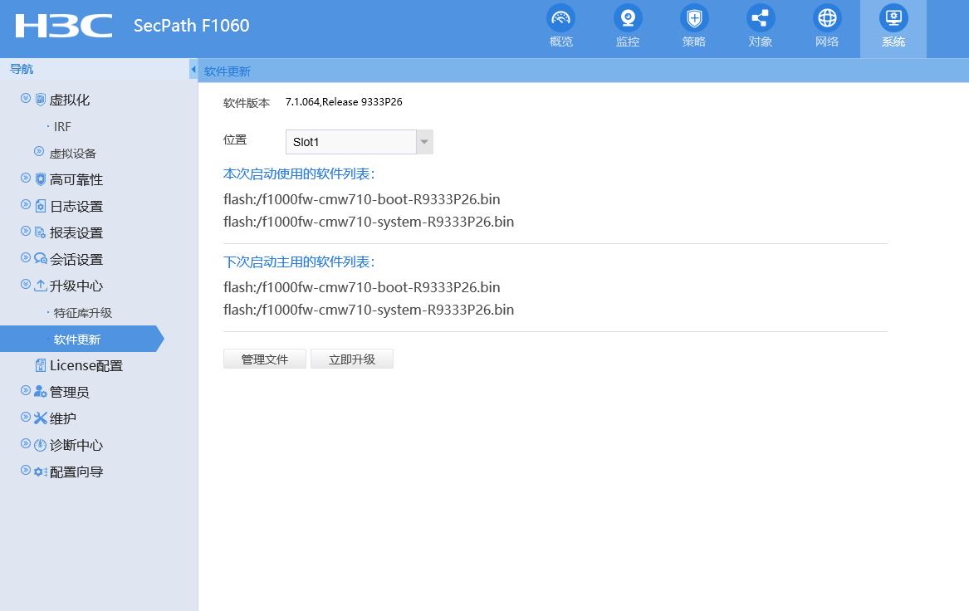This screenshot has width=969, height=611.
Task: Click the 管理员 users icon
Action: coord(40,392)
